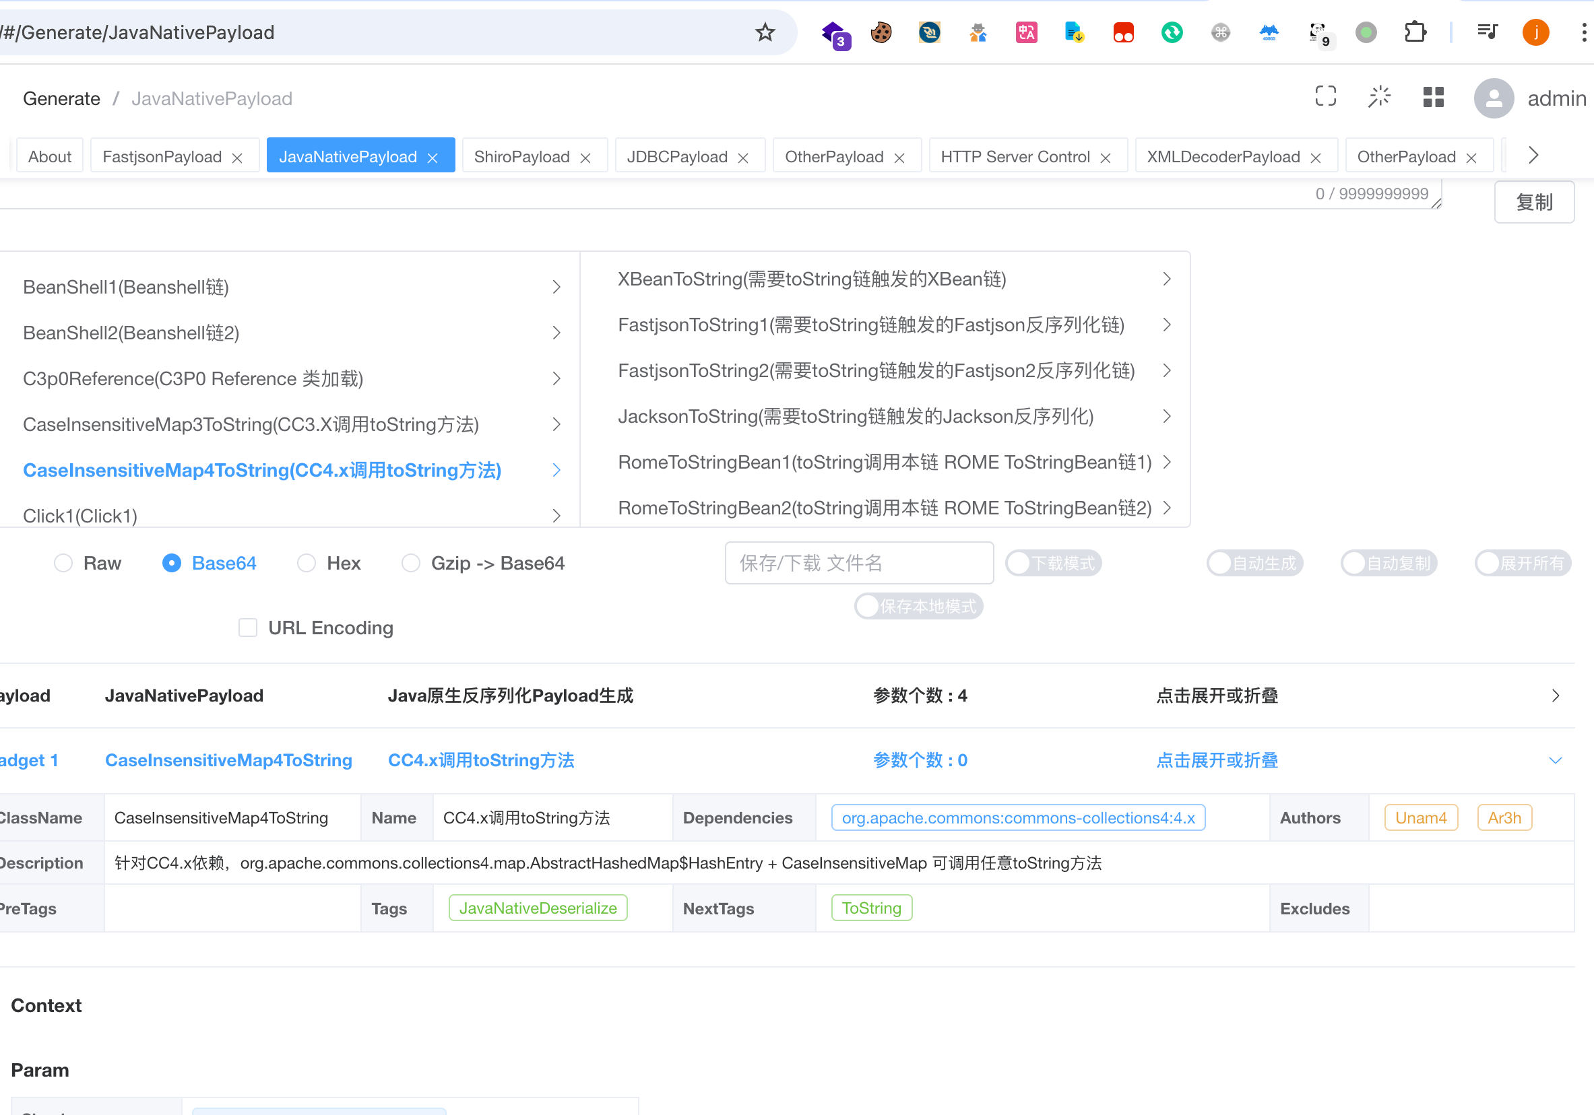Click the bookmark star icon in address bar
The width and height of the screenshot is (1594, 1115).
[x=765, y=32]
